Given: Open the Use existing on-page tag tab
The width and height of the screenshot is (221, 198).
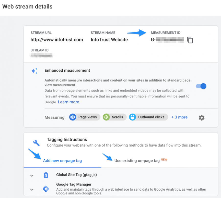Looking at the screenshot, I should pyautogui.click(x=136, y=160).
